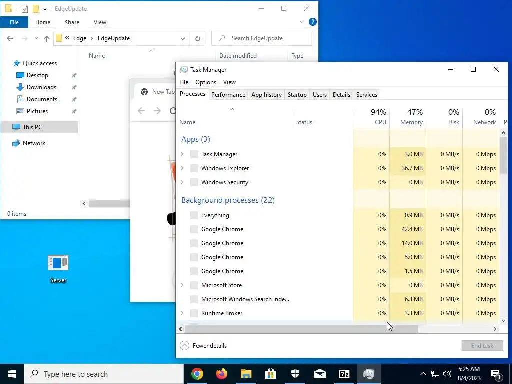Go back in File Explorer
Image resolution: width=512 pixels, height=384 pixels.
pyautogui.click(x=10, y=38)
